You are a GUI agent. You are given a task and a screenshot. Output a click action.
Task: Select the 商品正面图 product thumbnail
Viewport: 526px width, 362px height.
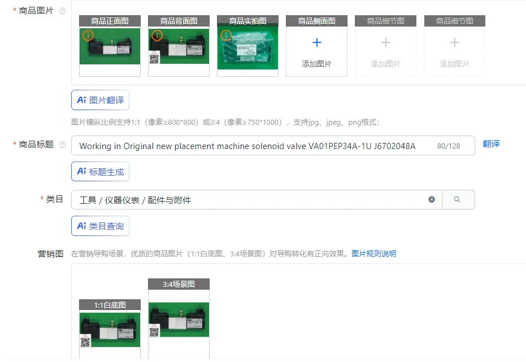110,46
